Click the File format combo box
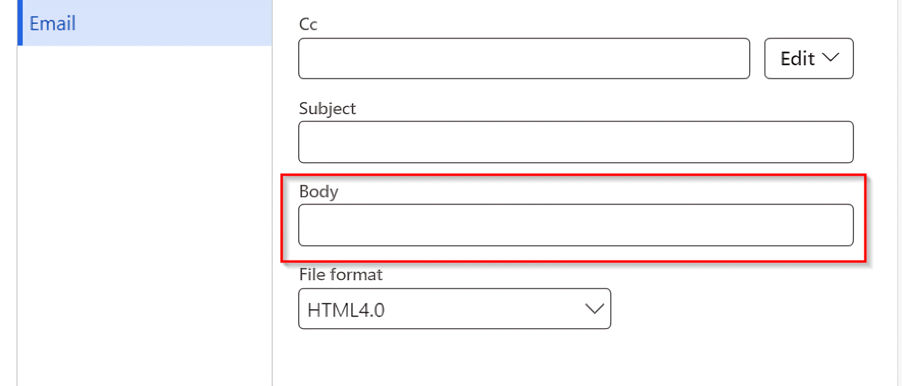 (x=454, y=309)
